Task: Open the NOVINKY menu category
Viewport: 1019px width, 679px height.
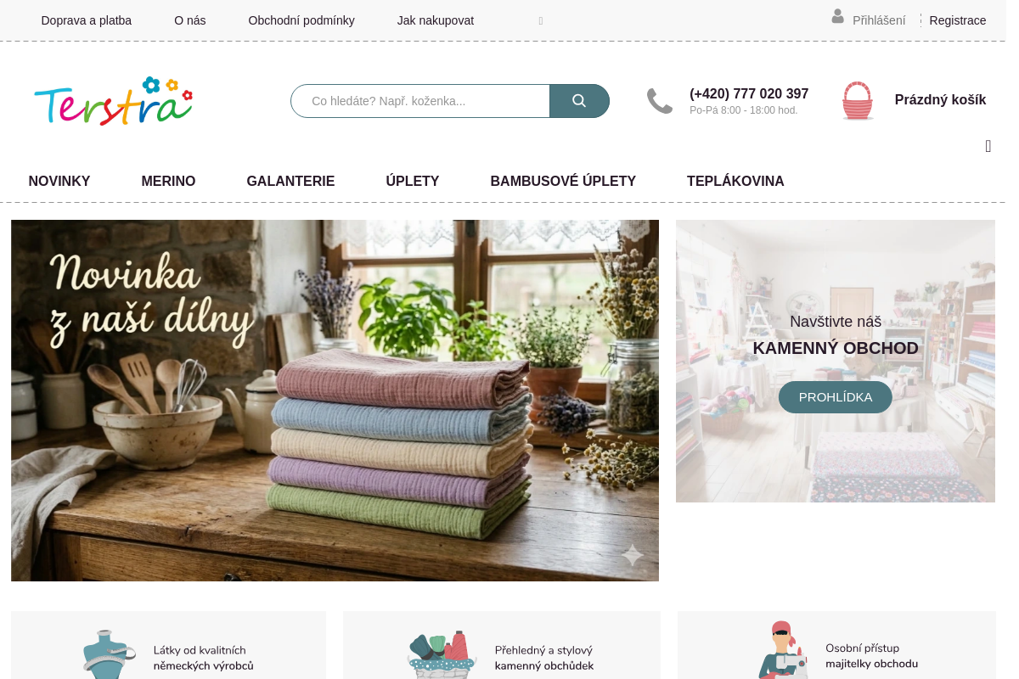Action: [x=59, y=181]
